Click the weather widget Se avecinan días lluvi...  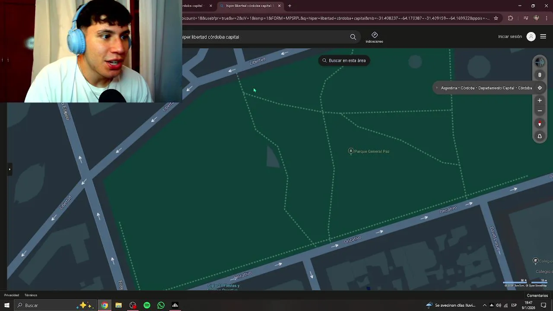pyautogui.click(x=450, y=305)
